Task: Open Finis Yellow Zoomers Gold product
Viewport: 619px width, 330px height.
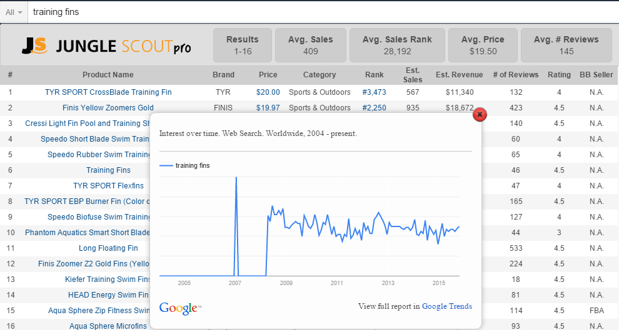Action: click(x=108, y=107)
